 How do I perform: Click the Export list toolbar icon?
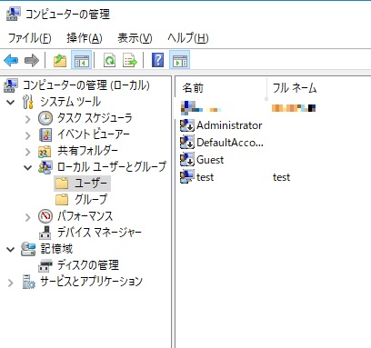(130, 60)
